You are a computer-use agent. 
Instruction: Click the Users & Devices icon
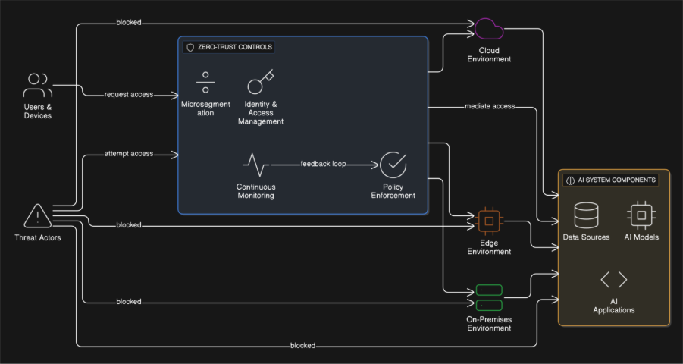[x=38, y=85]
